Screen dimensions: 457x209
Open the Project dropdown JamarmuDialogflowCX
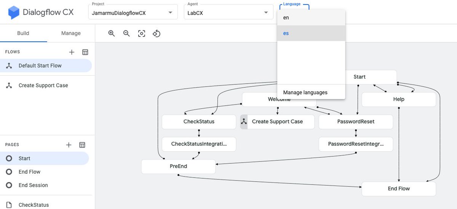click(133, 12)
